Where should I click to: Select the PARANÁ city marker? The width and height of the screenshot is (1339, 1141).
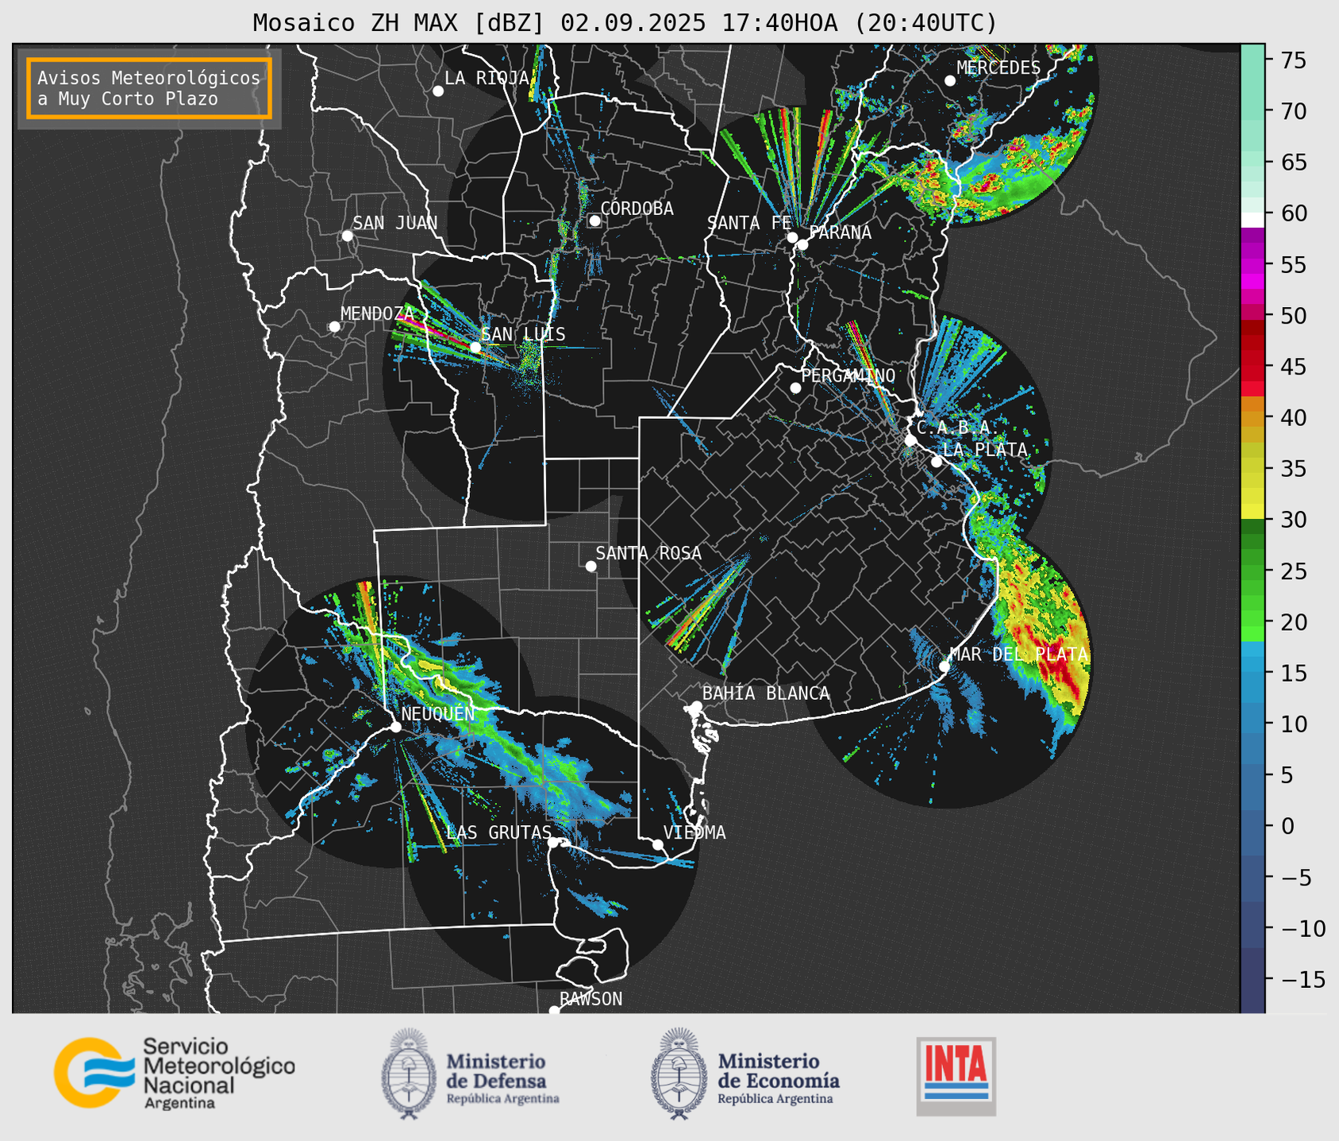click(802, 244)
